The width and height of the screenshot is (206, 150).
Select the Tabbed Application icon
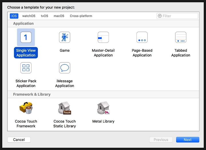[x=181, y=37]
